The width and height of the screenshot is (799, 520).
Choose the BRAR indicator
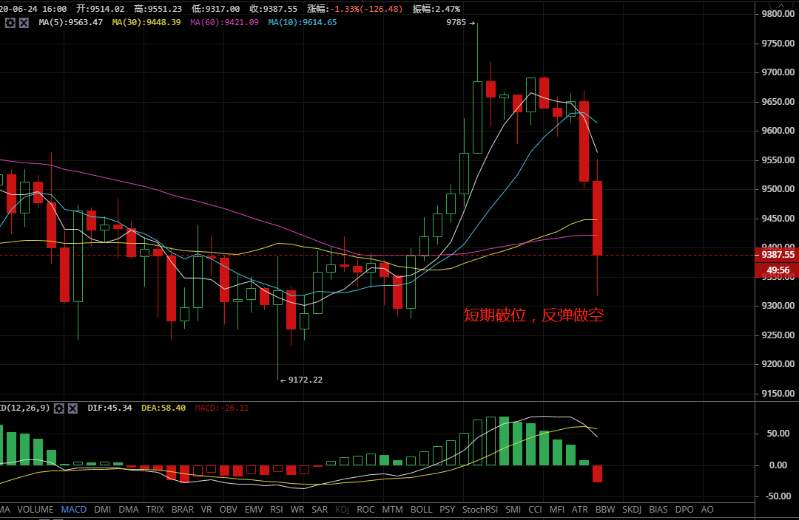click(x=183, y=510)
